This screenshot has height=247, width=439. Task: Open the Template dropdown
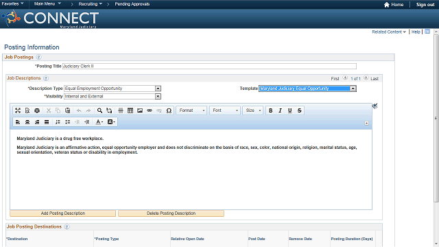pyautogui.click(x=353, y=89)
